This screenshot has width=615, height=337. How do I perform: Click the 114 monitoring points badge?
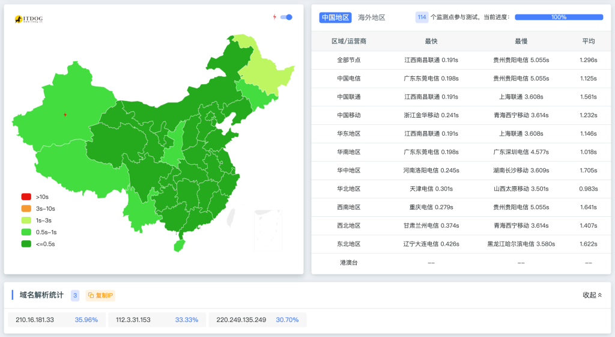coord(422,17)
